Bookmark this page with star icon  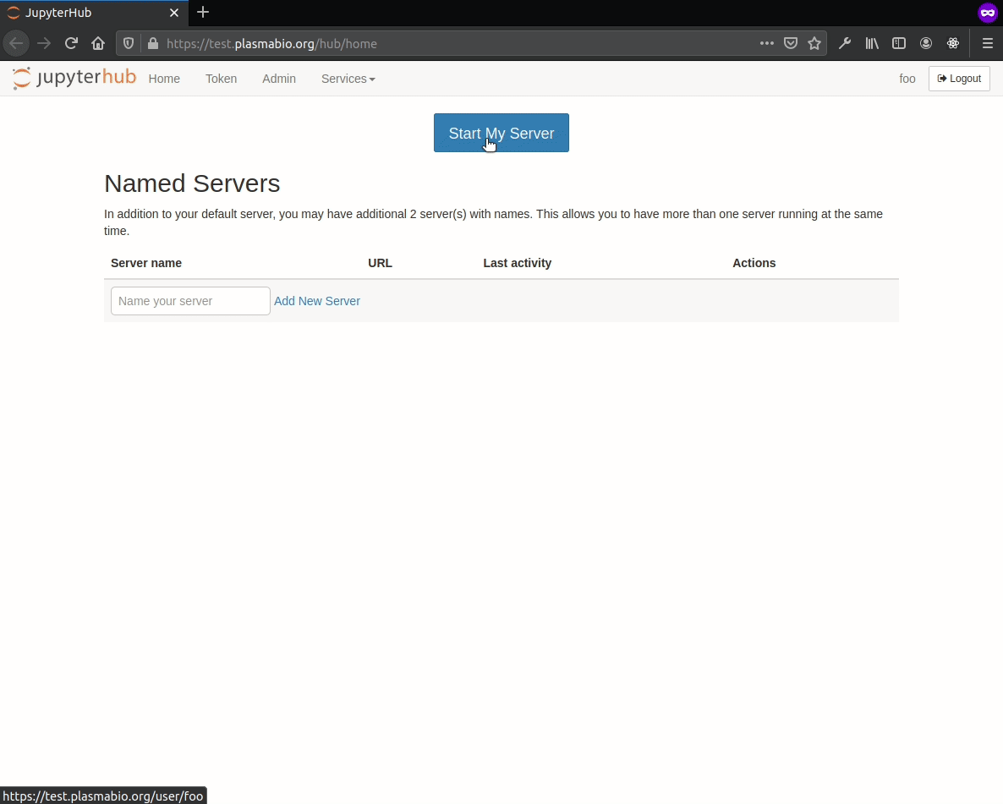click(x=814, y=43)
